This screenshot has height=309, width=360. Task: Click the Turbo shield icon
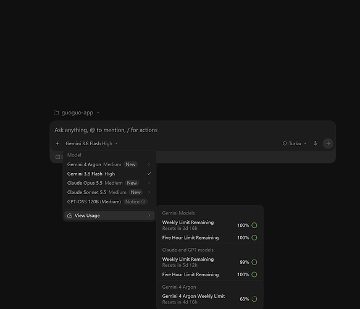pos(285,143)
